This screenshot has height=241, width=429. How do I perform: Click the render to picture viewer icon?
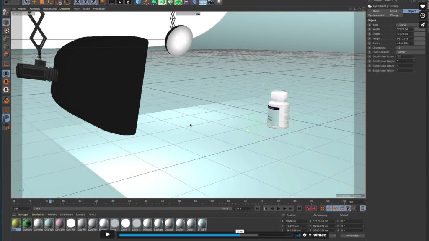pos(120,2)
